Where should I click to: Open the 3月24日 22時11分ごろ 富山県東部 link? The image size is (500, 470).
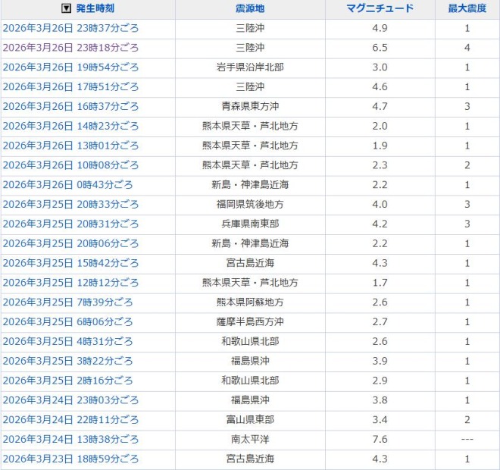(x=71, y=420)
